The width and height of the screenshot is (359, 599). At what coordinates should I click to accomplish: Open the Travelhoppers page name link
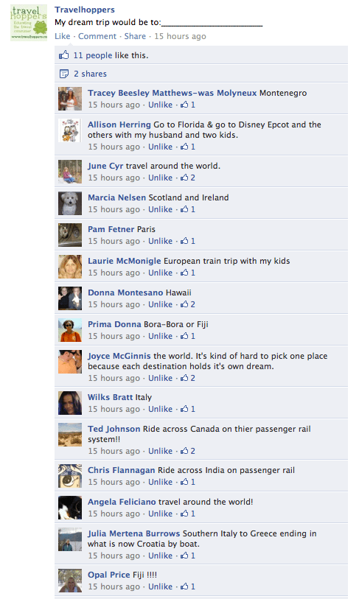(85, 10)
